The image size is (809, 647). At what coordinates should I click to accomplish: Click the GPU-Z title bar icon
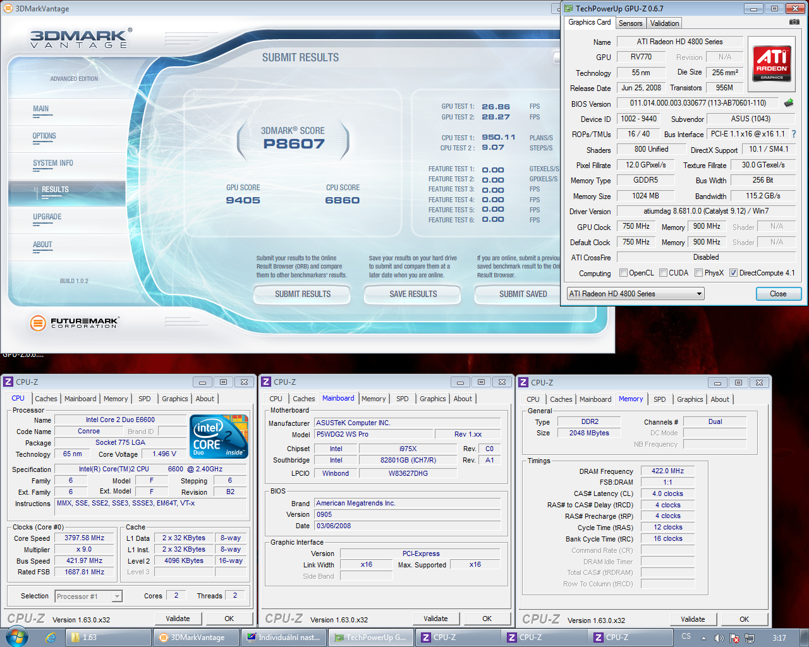point(569,8)
